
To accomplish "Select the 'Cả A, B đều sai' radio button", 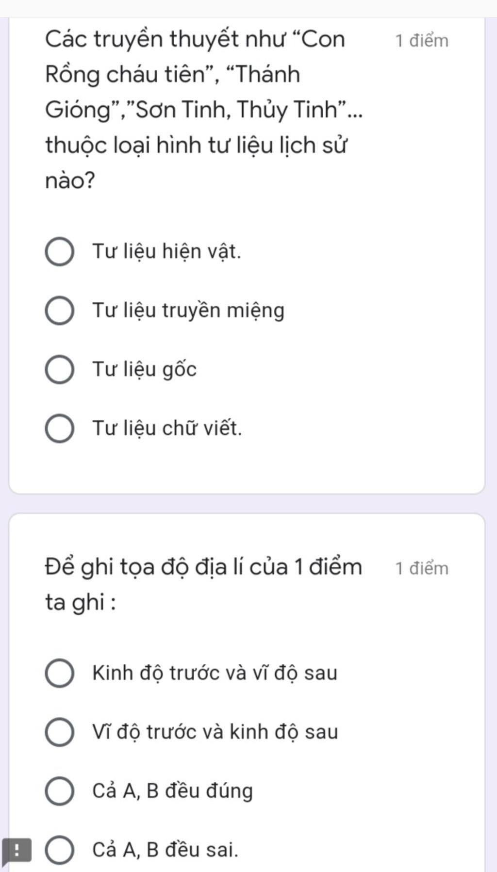I will (x=60, y=850).
